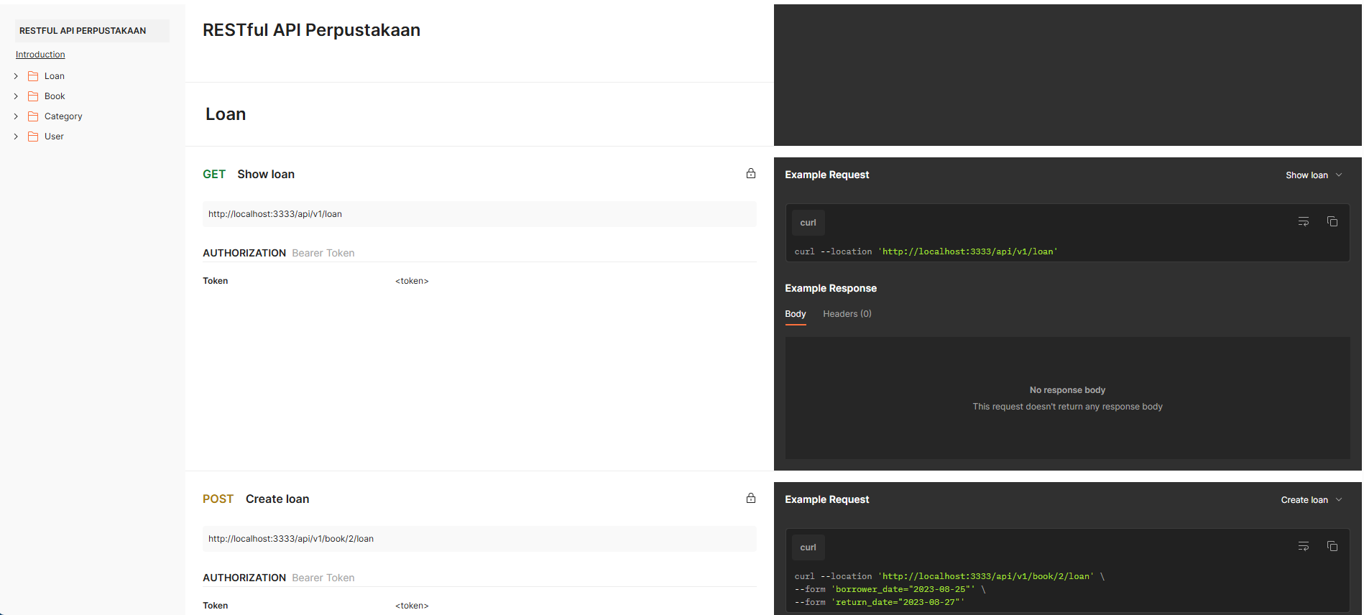Open the Introduction link in sidebar
1364x615 pixels.
(x=40, y=55)
